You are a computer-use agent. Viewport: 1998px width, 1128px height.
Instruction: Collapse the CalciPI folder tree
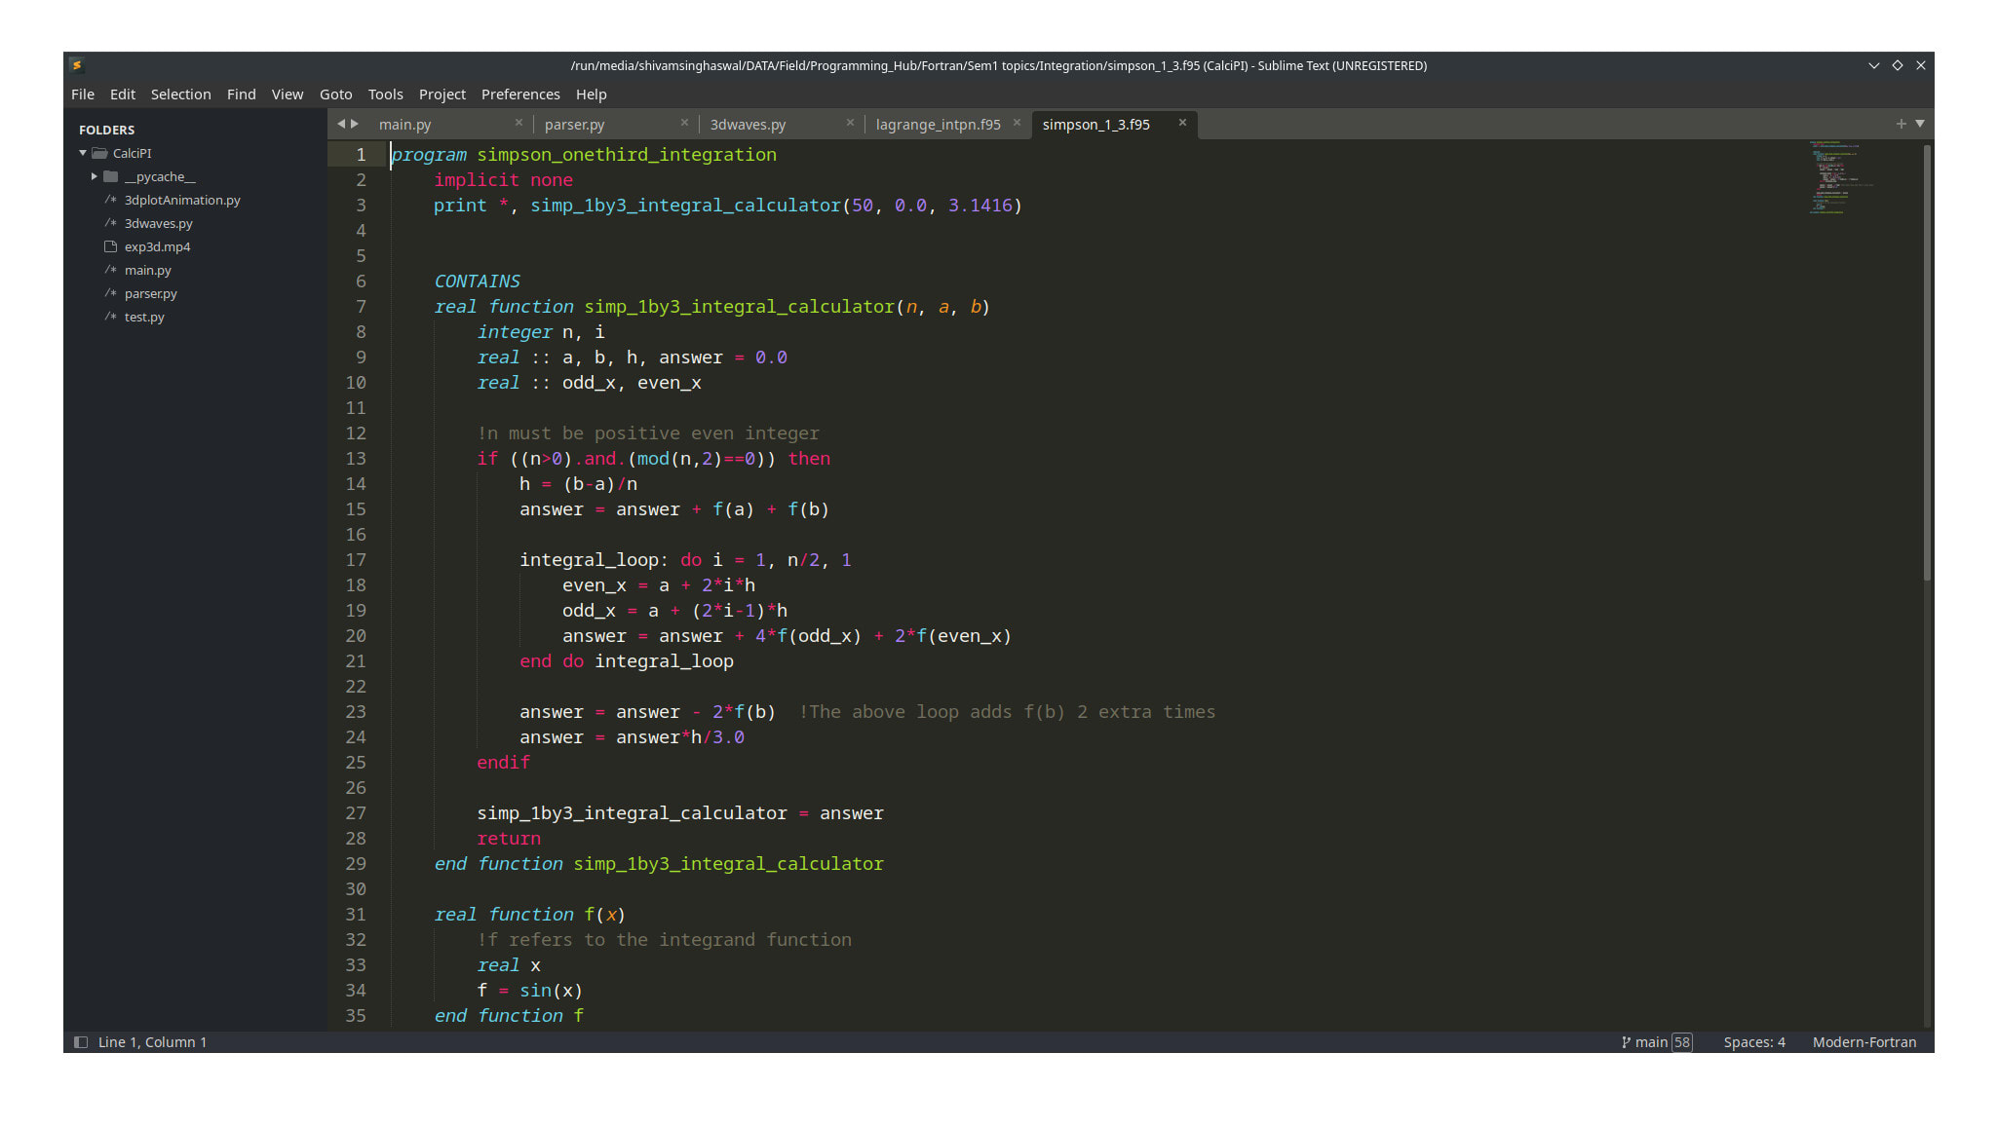click(83, 153)
